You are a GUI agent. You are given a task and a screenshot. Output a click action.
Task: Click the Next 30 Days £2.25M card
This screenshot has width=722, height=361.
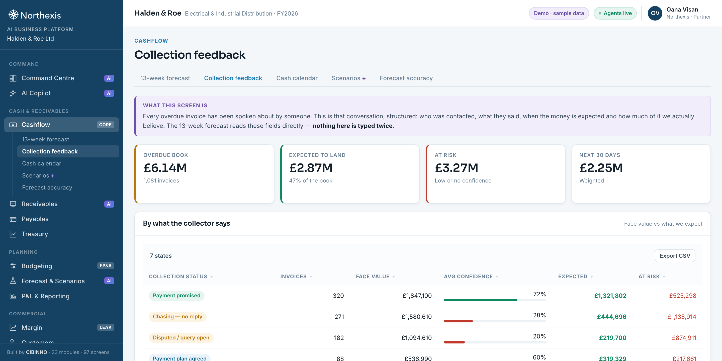[641, 174]
